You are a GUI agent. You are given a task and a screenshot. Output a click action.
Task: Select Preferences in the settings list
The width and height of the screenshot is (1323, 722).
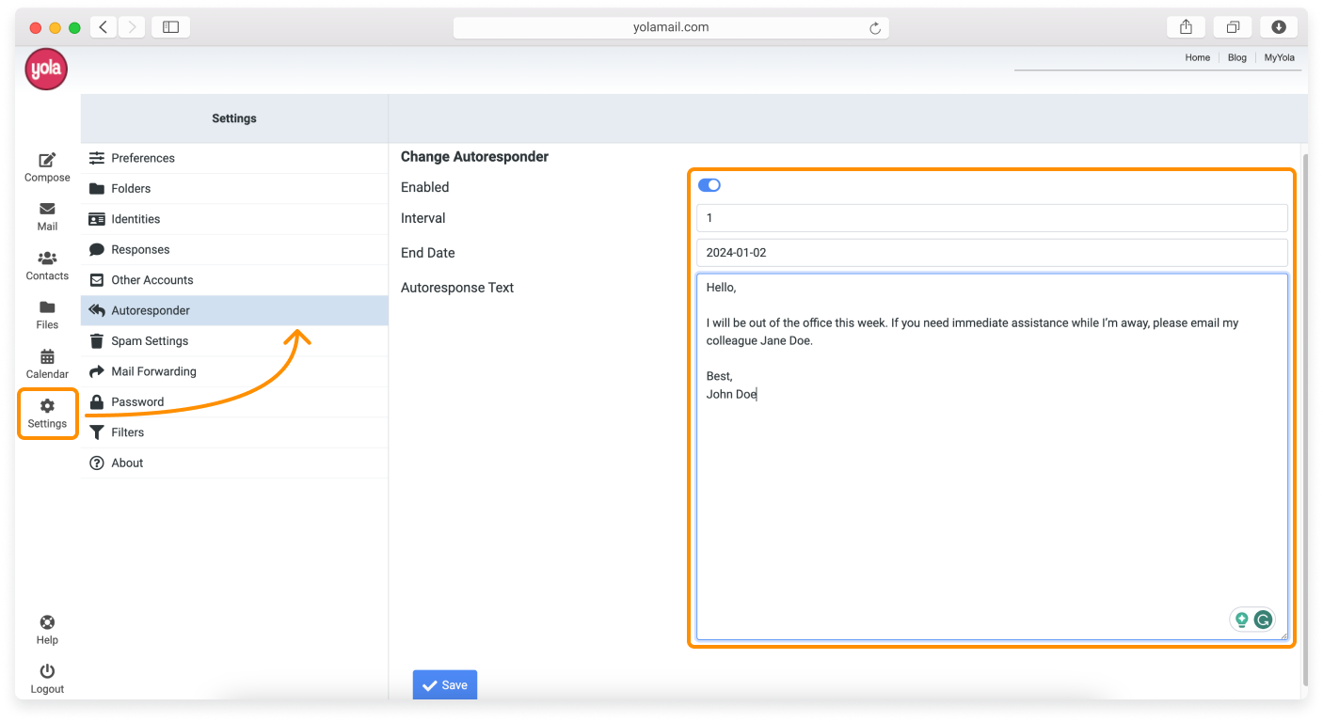pyautogui.click(x=142, y=158)
